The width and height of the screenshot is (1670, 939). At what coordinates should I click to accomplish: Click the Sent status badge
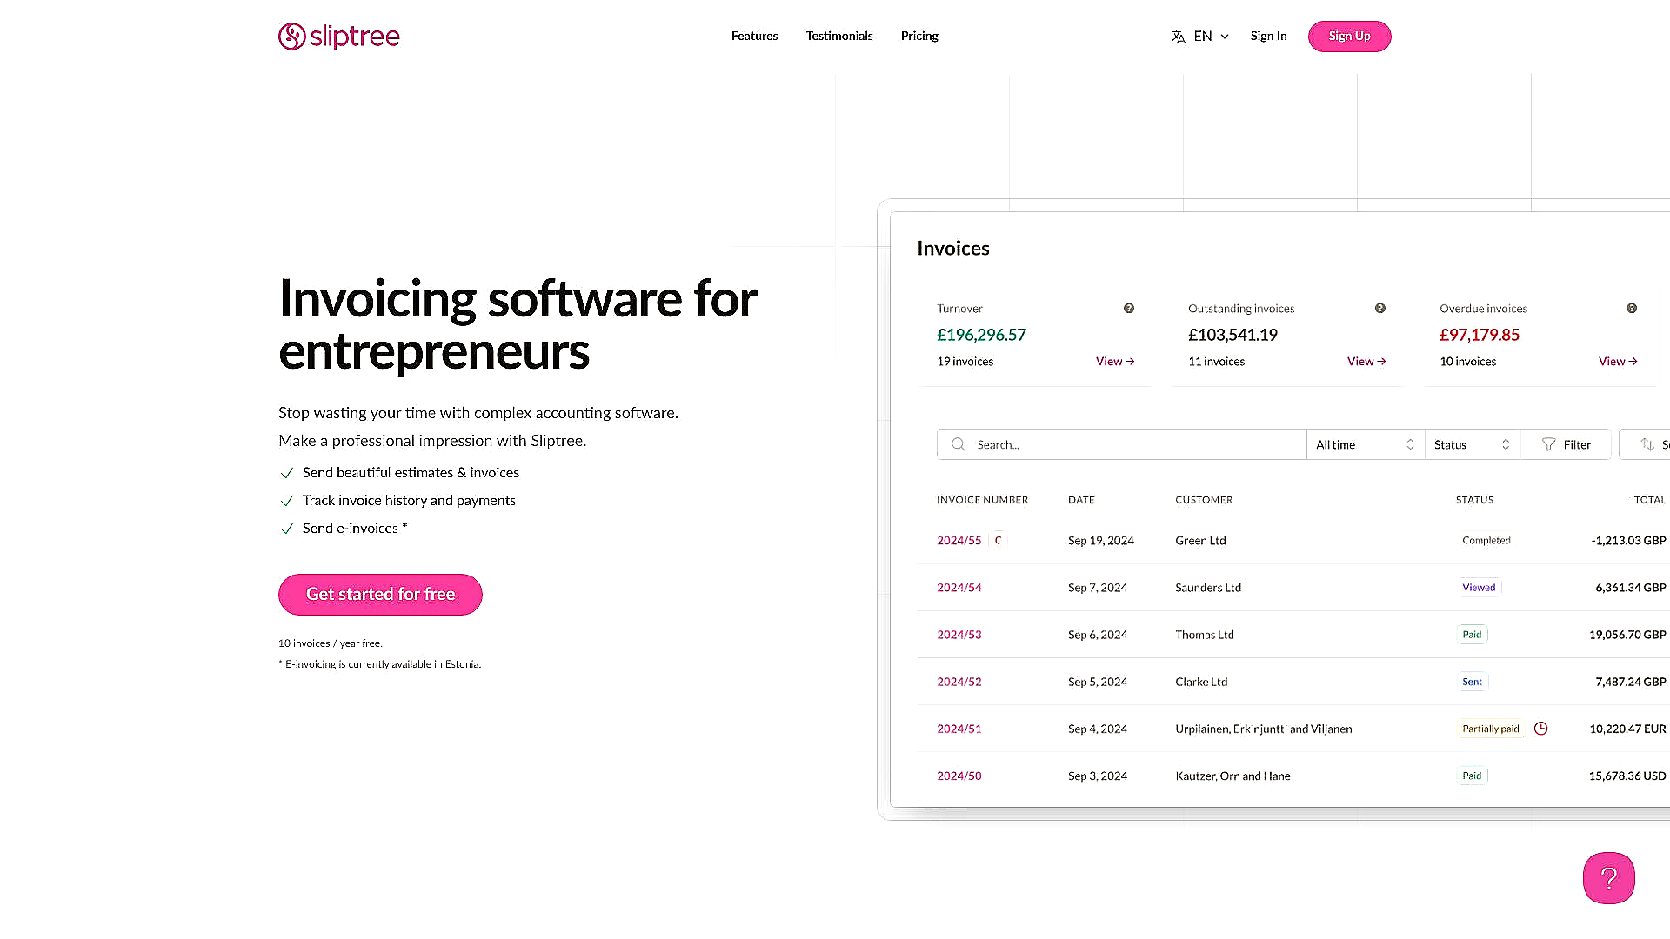(x=1472, y=682)
